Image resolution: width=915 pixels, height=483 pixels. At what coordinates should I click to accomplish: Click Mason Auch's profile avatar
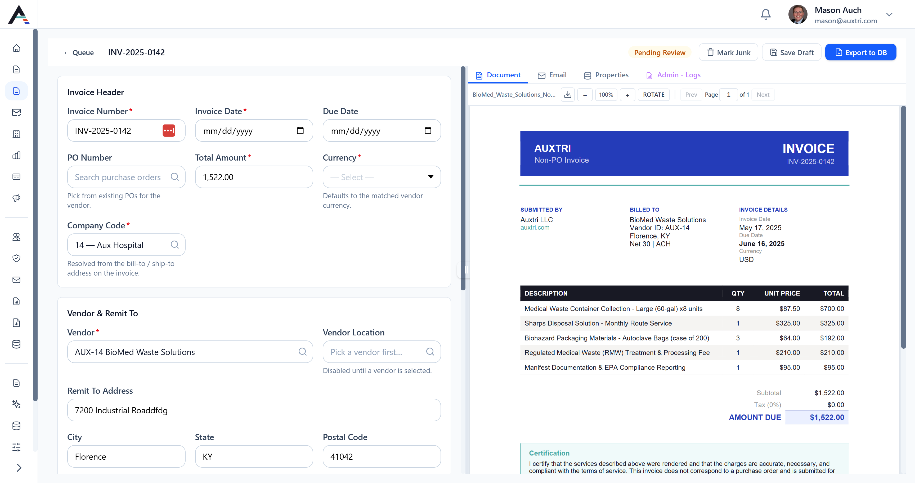pyautogui.click(x=798, y=15)
